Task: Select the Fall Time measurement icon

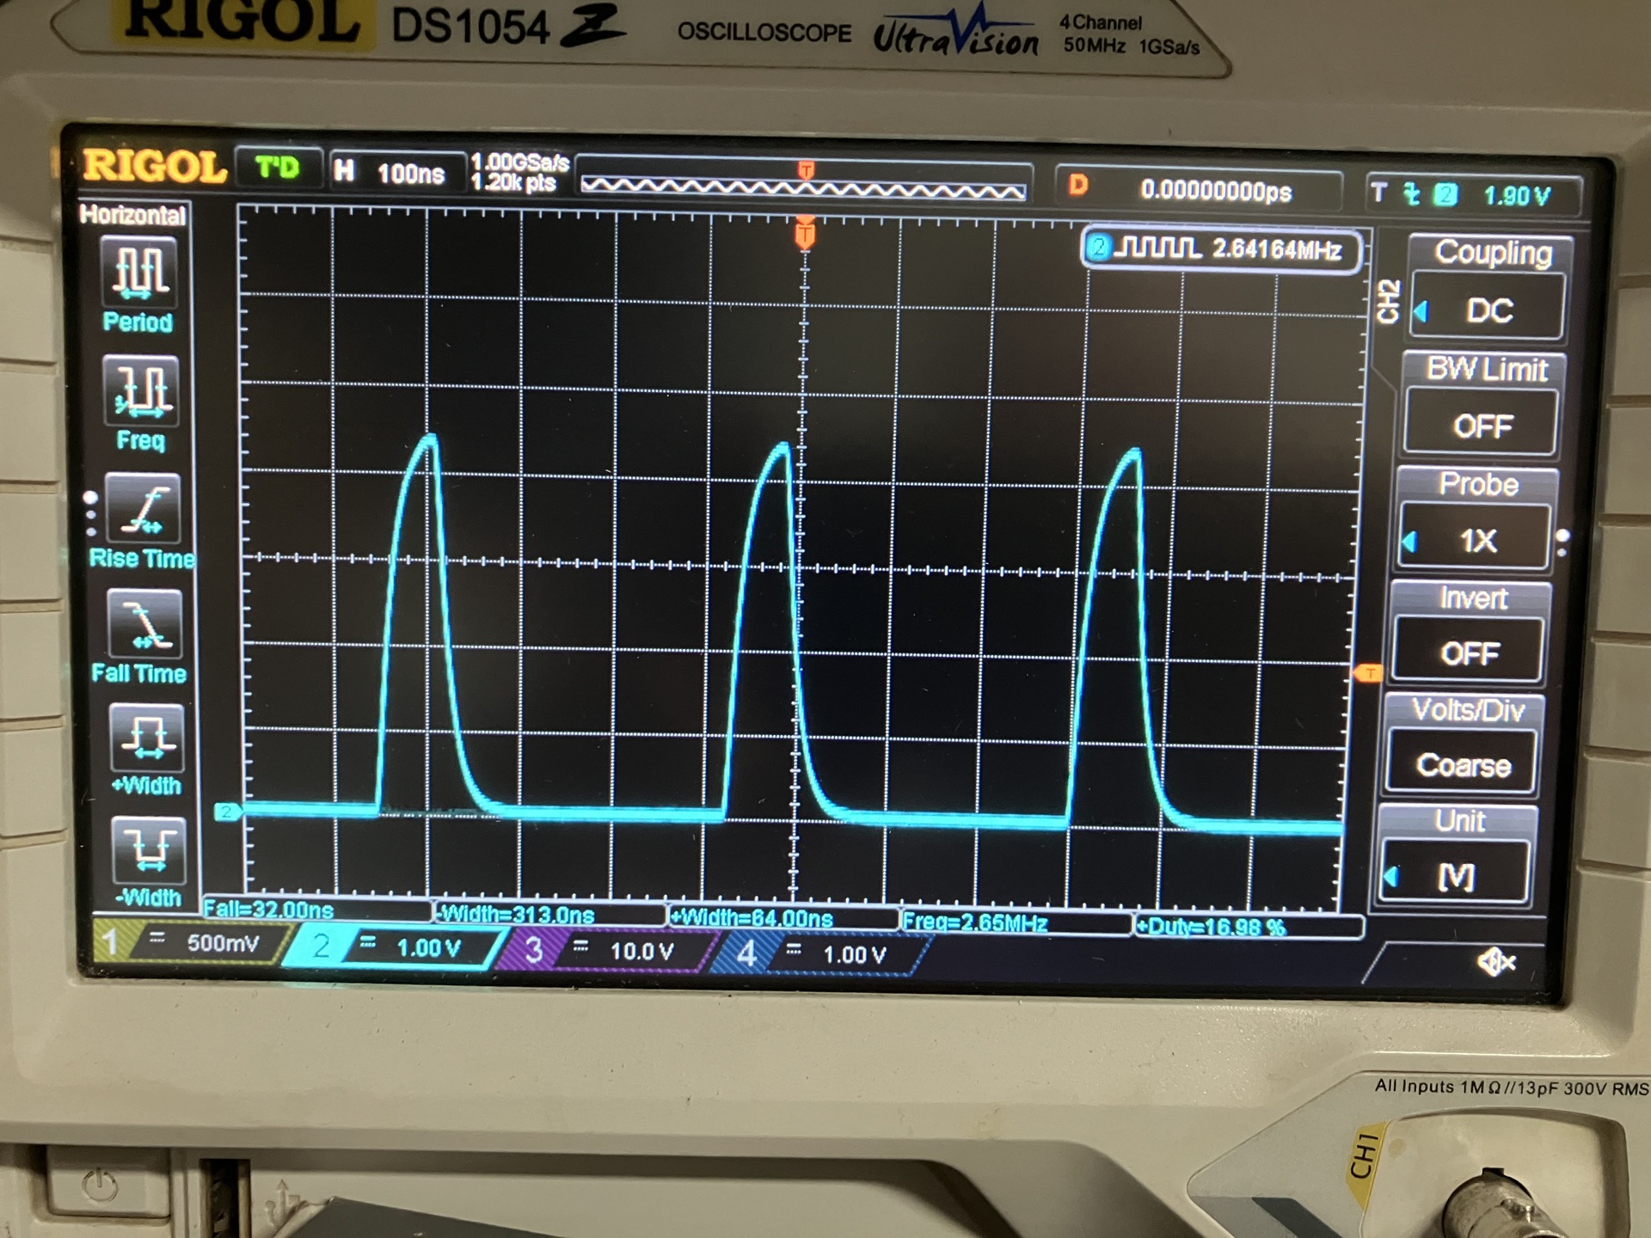Action: (145, 624)
